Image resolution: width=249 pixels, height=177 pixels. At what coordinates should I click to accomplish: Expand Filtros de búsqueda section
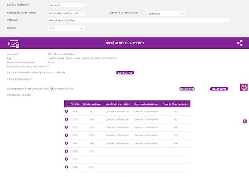coord(20,79)
